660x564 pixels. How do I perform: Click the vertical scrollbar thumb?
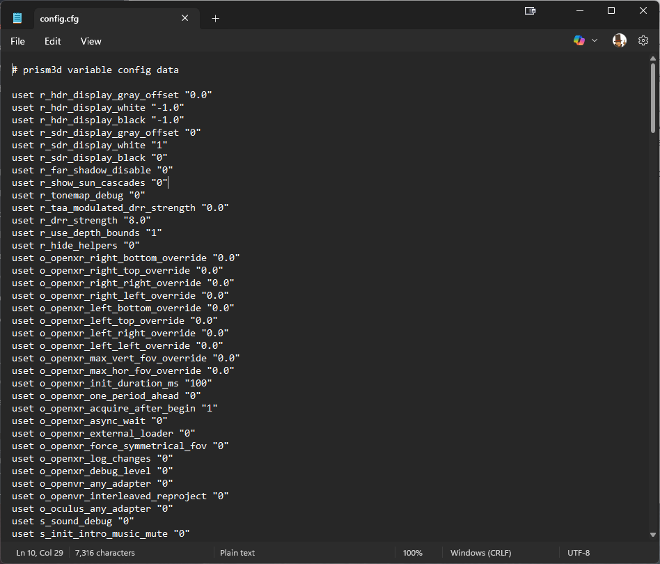coord(653,97)
